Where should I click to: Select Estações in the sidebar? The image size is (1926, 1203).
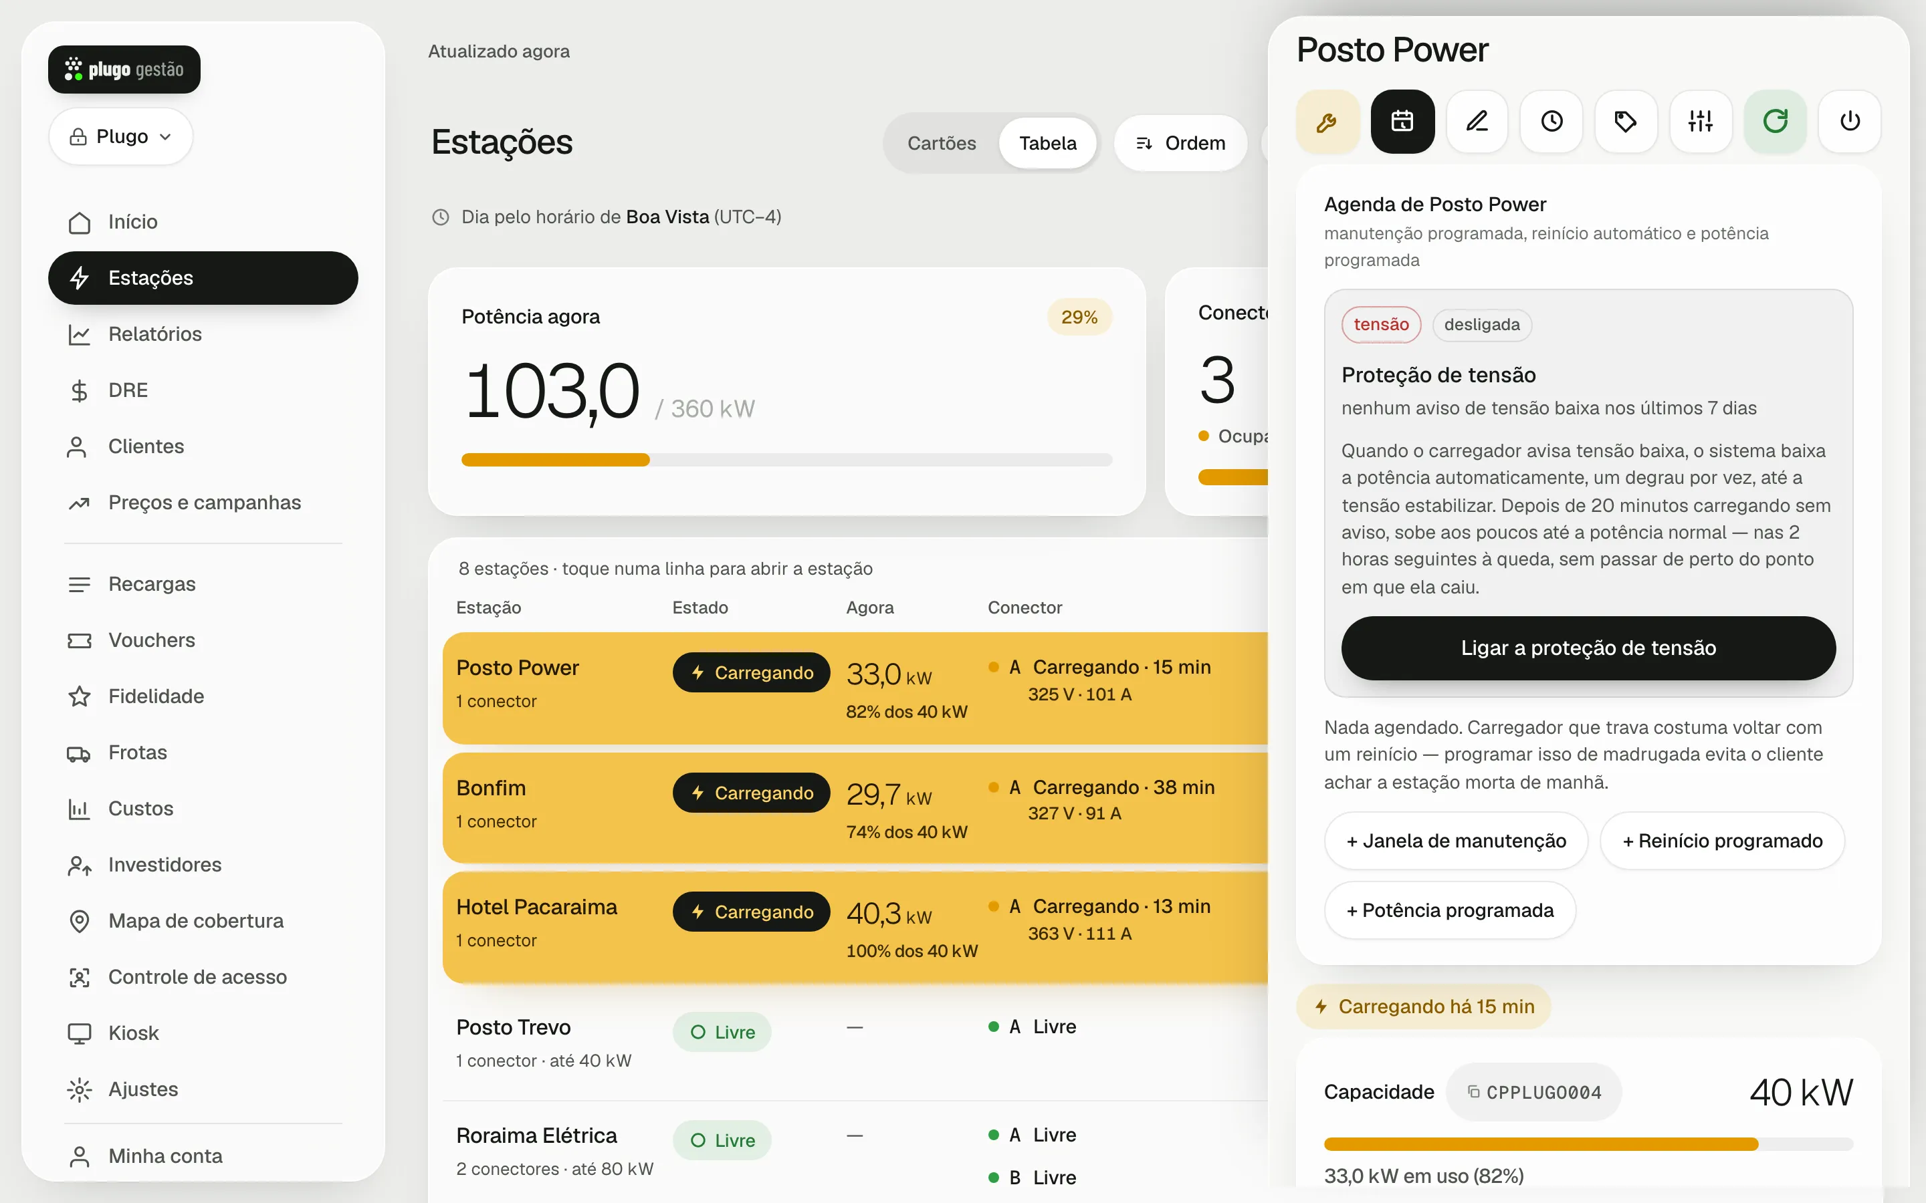(203, 277)
